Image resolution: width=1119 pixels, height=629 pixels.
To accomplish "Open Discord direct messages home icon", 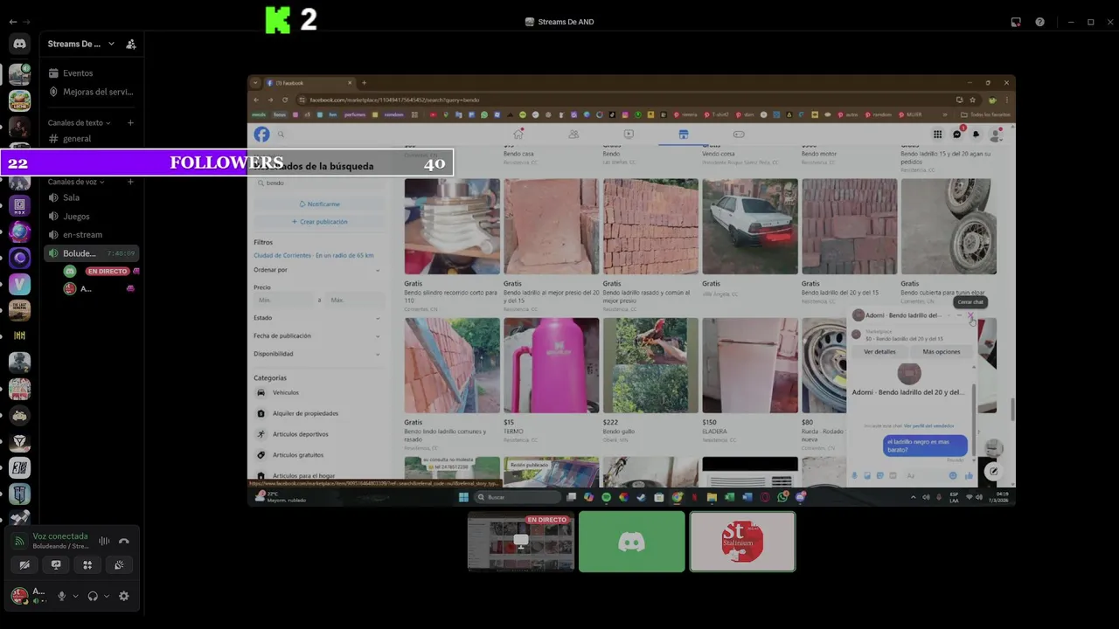I will click(19, 44).
